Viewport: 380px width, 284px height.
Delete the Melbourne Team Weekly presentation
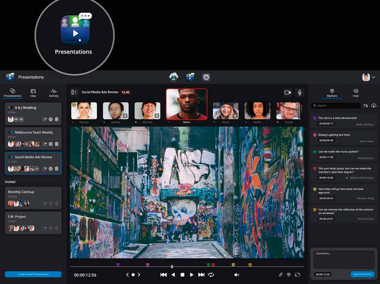tap(57, 144)
